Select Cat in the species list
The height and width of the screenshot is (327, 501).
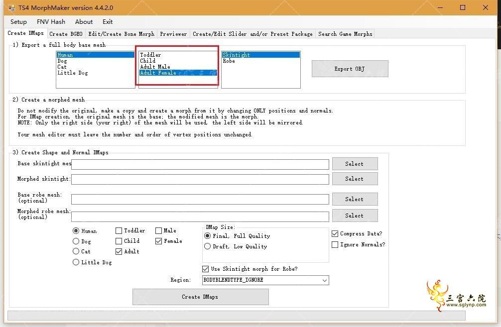[x=95, y=67]
